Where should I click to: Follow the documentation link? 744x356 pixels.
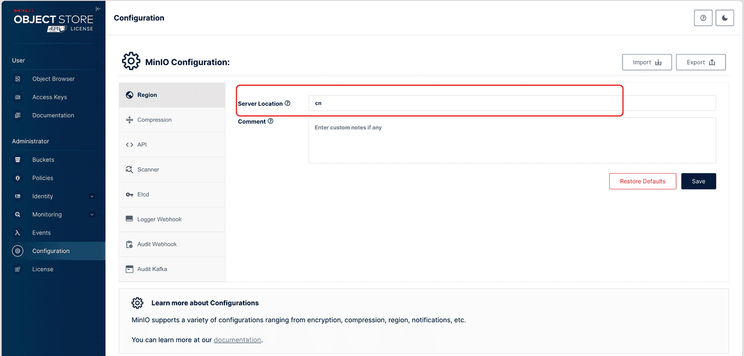pos(237,340)
